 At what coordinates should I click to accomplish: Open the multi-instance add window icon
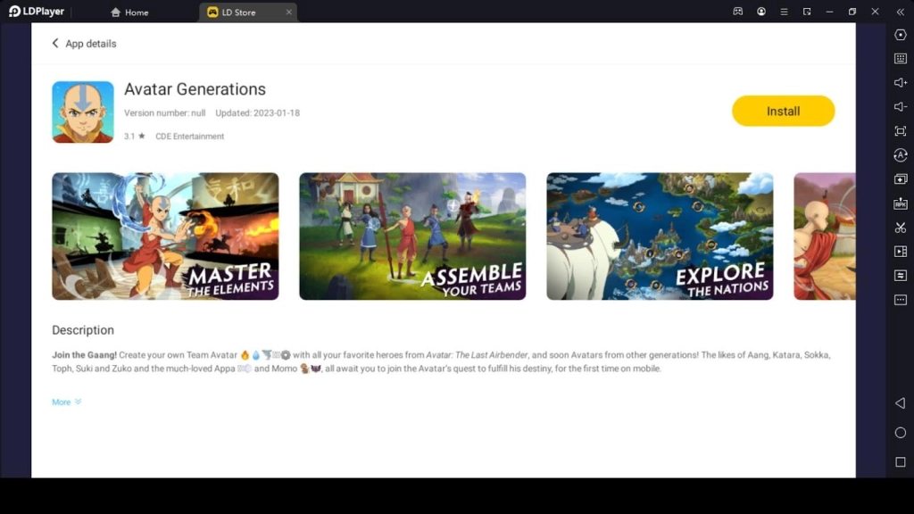coord(901,179)
